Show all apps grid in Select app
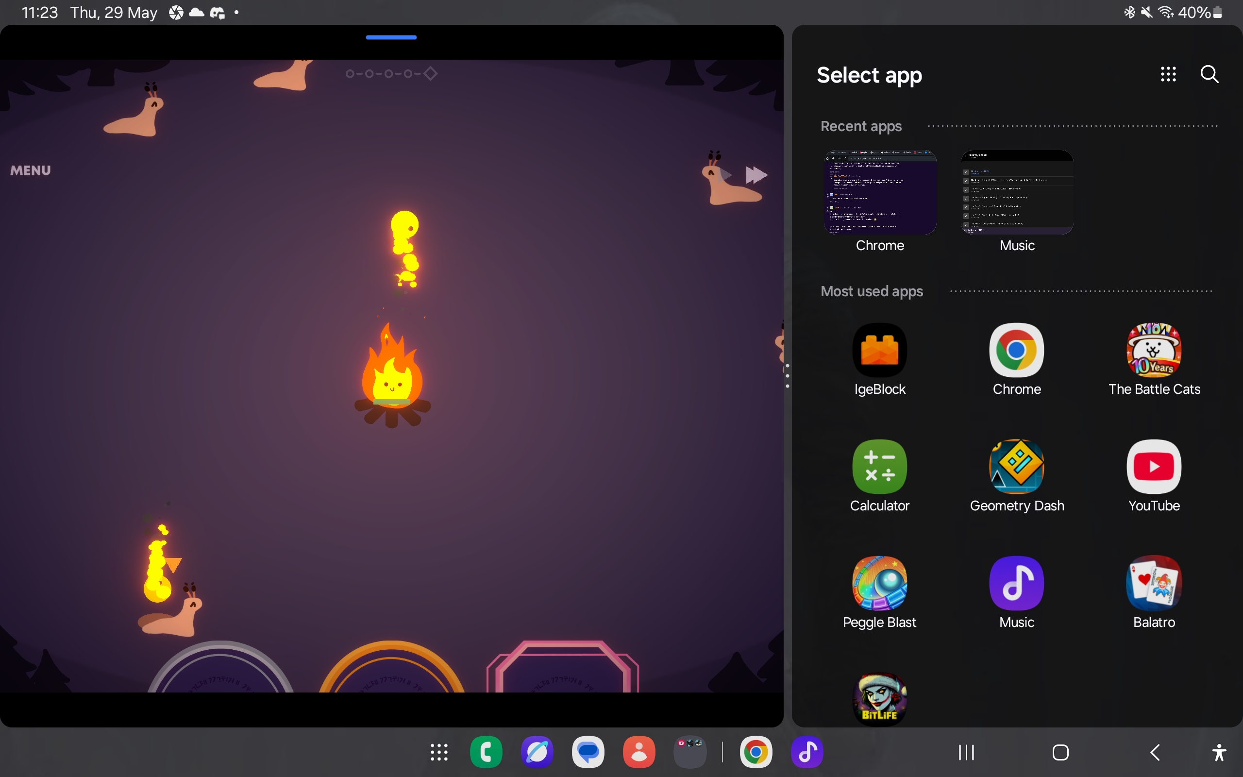 [x=1168, y=74]
